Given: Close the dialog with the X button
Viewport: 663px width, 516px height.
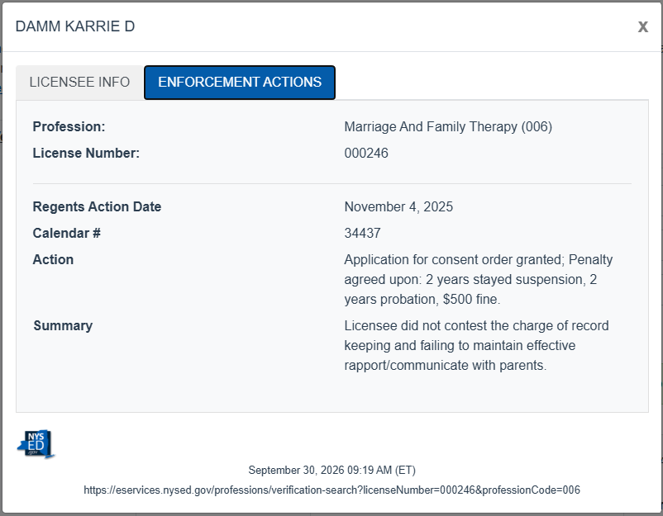Looking at the screenshot, I should (642, 27).
